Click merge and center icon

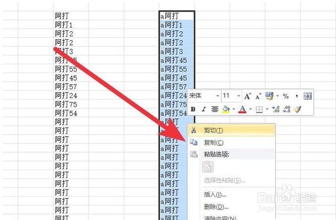click(x=308, y=96)
